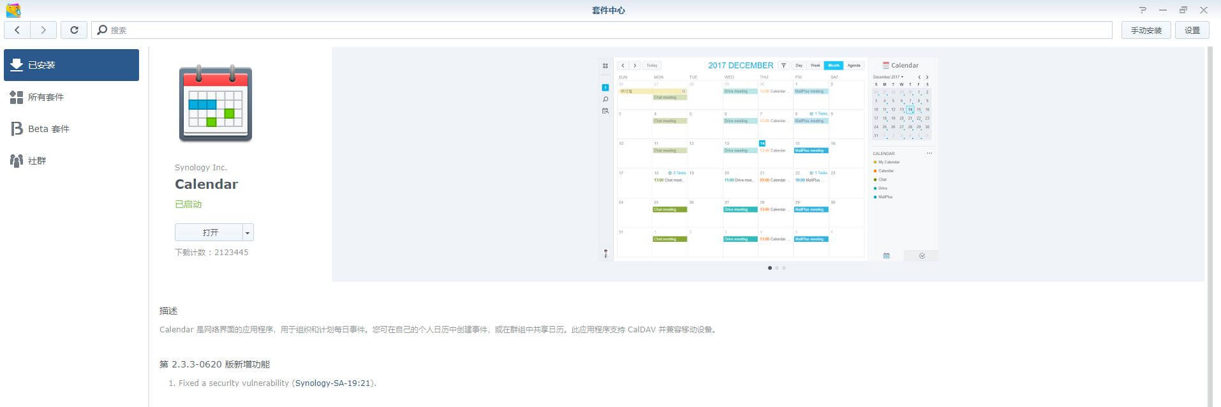Refresh the package list

click(x=74, y=30)
